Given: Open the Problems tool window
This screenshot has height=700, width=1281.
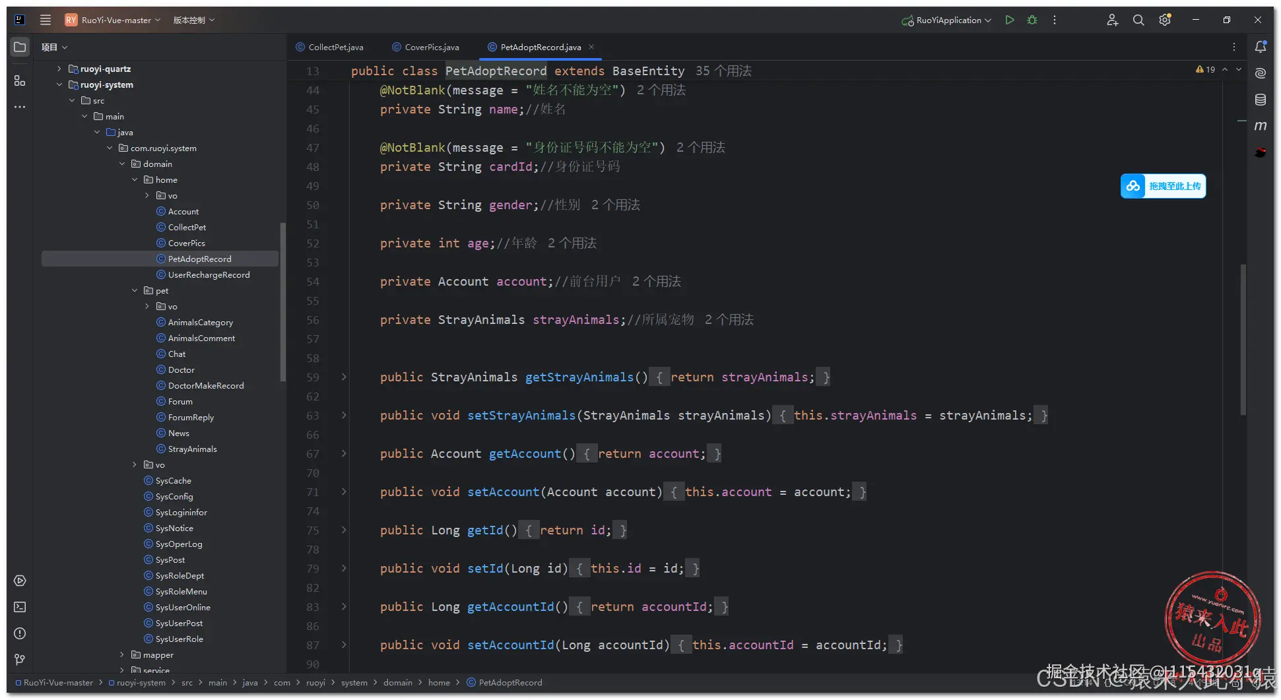Looking at the screenshot, I should pos(20,633).
